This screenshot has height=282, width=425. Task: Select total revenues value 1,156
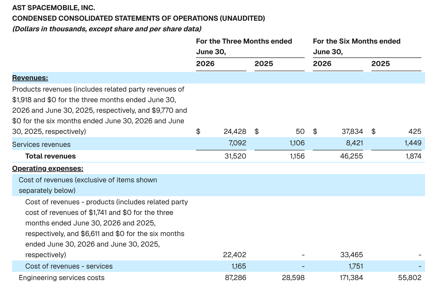tap(297, 156)
